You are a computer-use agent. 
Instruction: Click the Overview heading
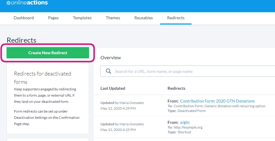111,57
